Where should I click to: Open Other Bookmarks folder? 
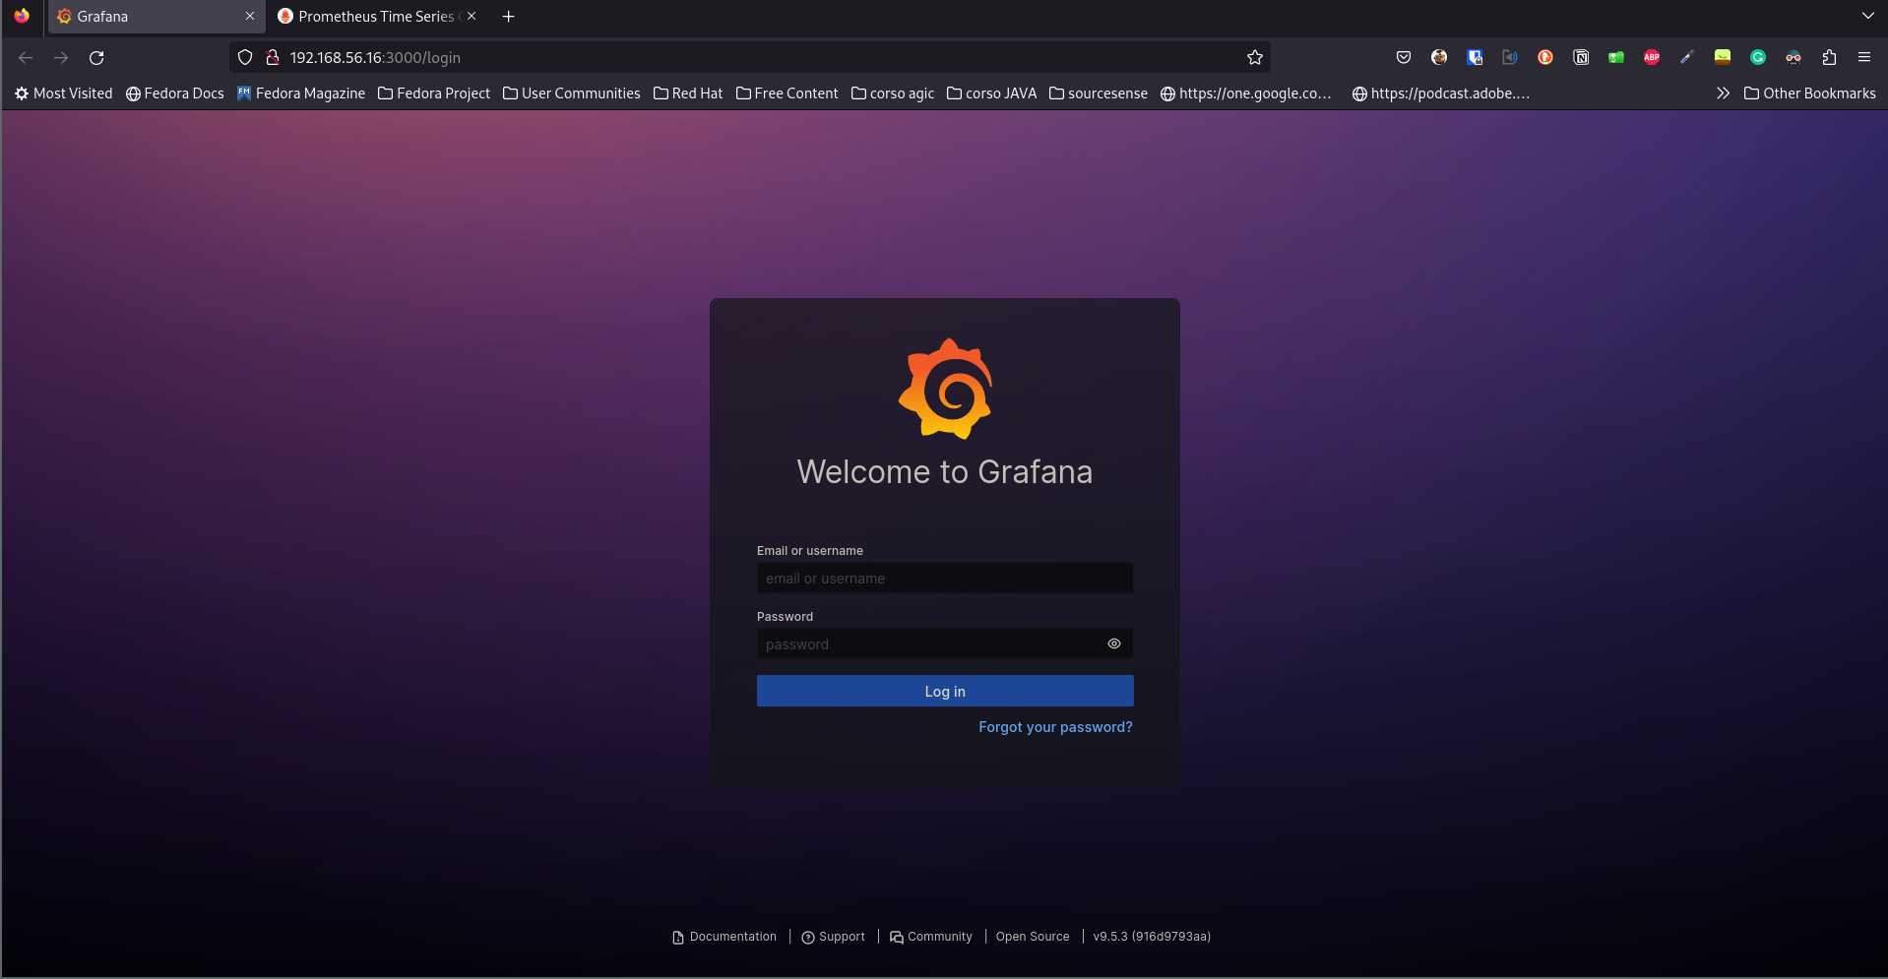1809,93
